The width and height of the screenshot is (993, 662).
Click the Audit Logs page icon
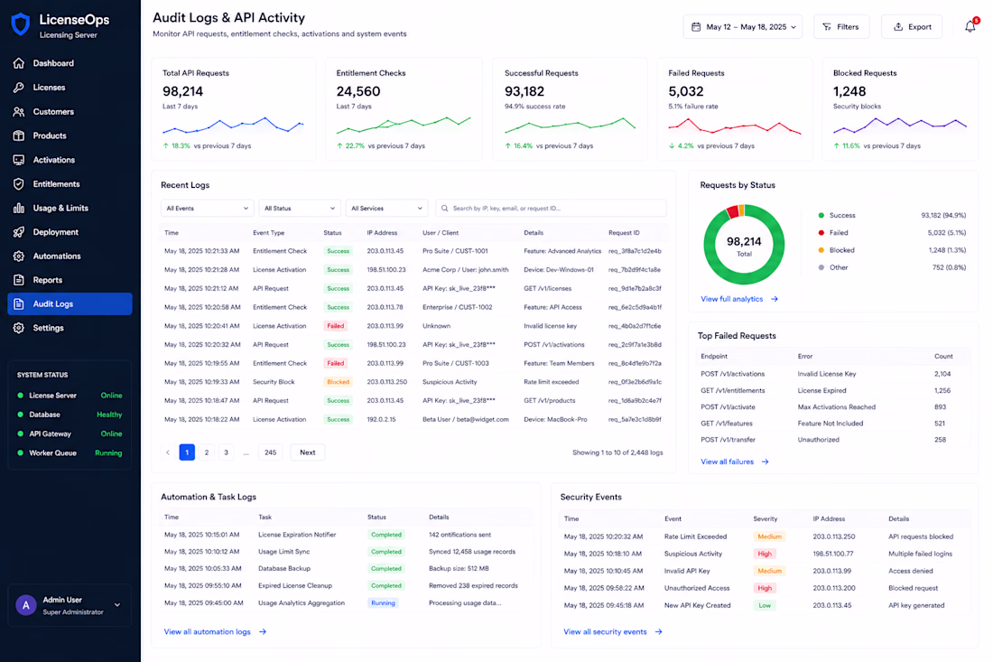(19, 304)
